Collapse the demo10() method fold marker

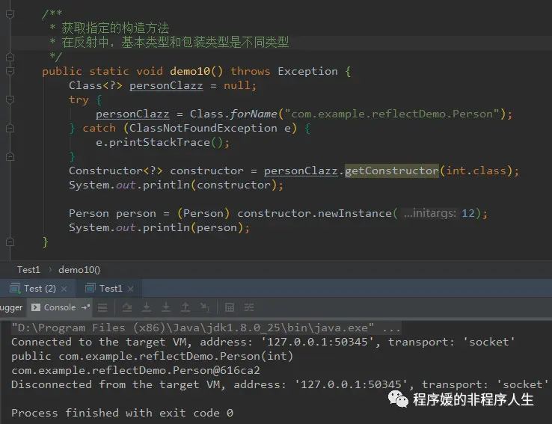pyautogui.click(x=10, y=71)
